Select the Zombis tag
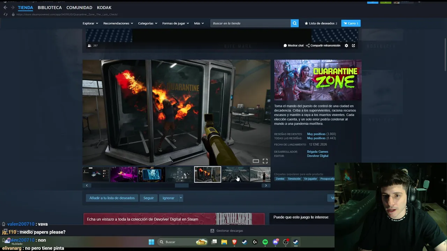The height and width of the screenshot is (251, 447). [280, 179]
